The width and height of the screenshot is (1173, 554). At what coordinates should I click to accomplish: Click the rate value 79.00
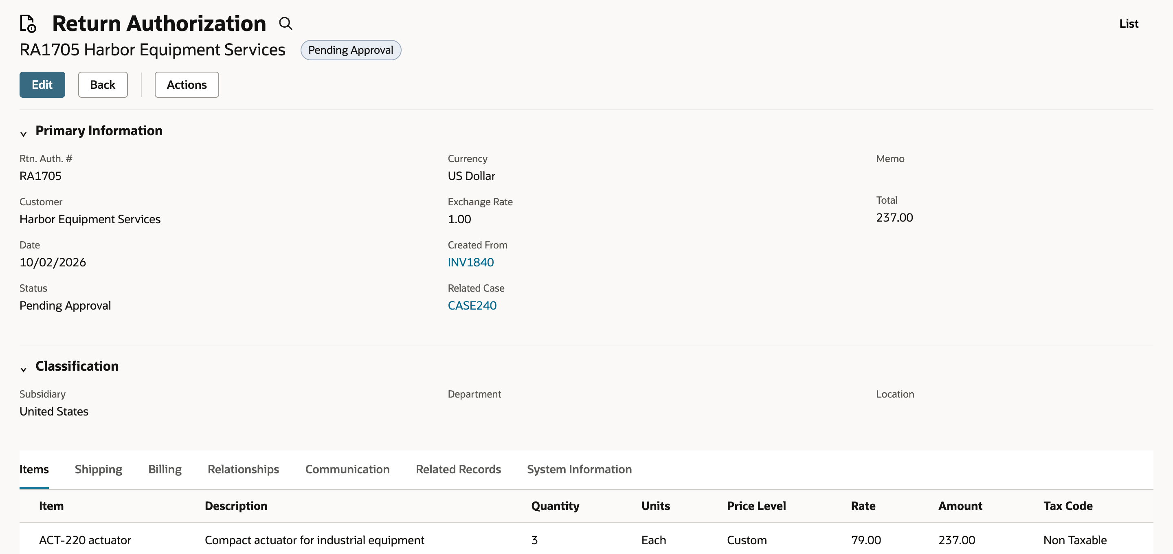click(865, 540)
